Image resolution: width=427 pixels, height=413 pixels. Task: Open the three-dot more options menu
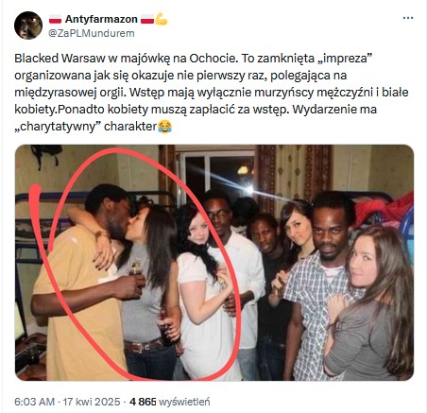(408, 18)
